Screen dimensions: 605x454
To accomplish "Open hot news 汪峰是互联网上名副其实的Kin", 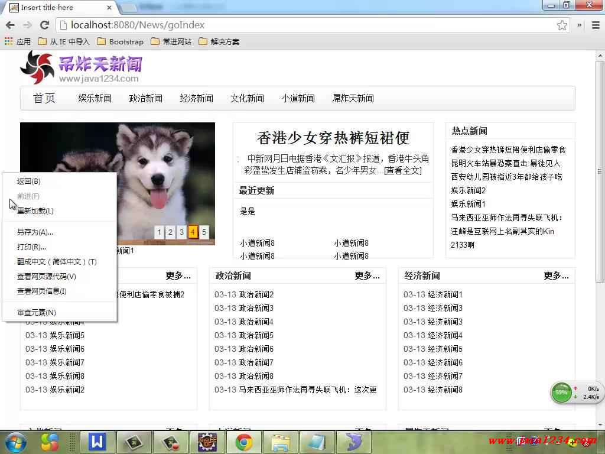I will [502, 231].
